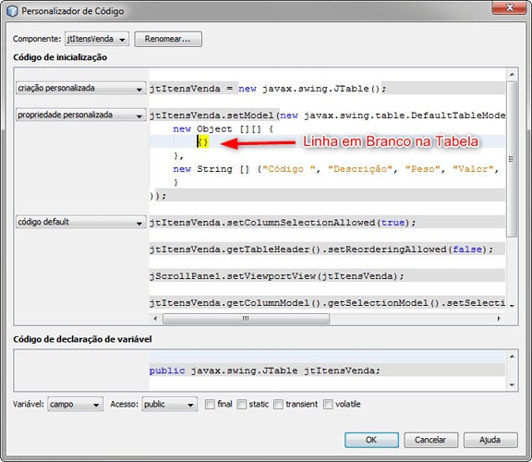This screenshot has width=532, height=462.
Task: Toggle the static checkbox
Action: [x=242, y=404]
